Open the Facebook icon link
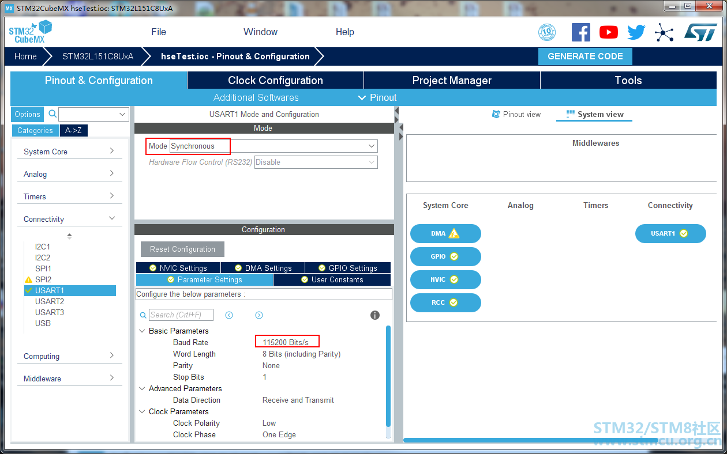The width and height of the screenshot is (727, 454). (581, 32)
